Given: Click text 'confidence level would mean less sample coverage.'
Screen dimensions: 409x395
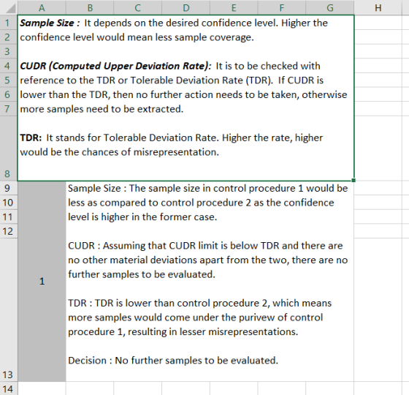Looking at the screenshot, I should tap(137, 37).
